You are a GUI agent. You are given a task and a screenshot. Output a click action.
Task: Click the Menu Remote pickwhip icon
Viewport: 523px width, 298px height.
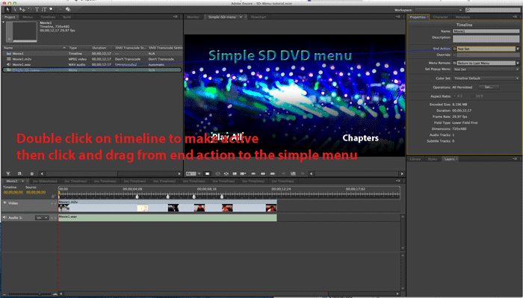[x=454, y=63]
